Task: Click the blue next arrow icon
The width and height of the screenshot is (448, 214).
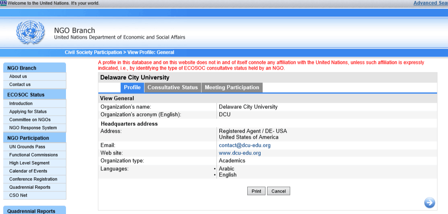Action: [429, 202]
